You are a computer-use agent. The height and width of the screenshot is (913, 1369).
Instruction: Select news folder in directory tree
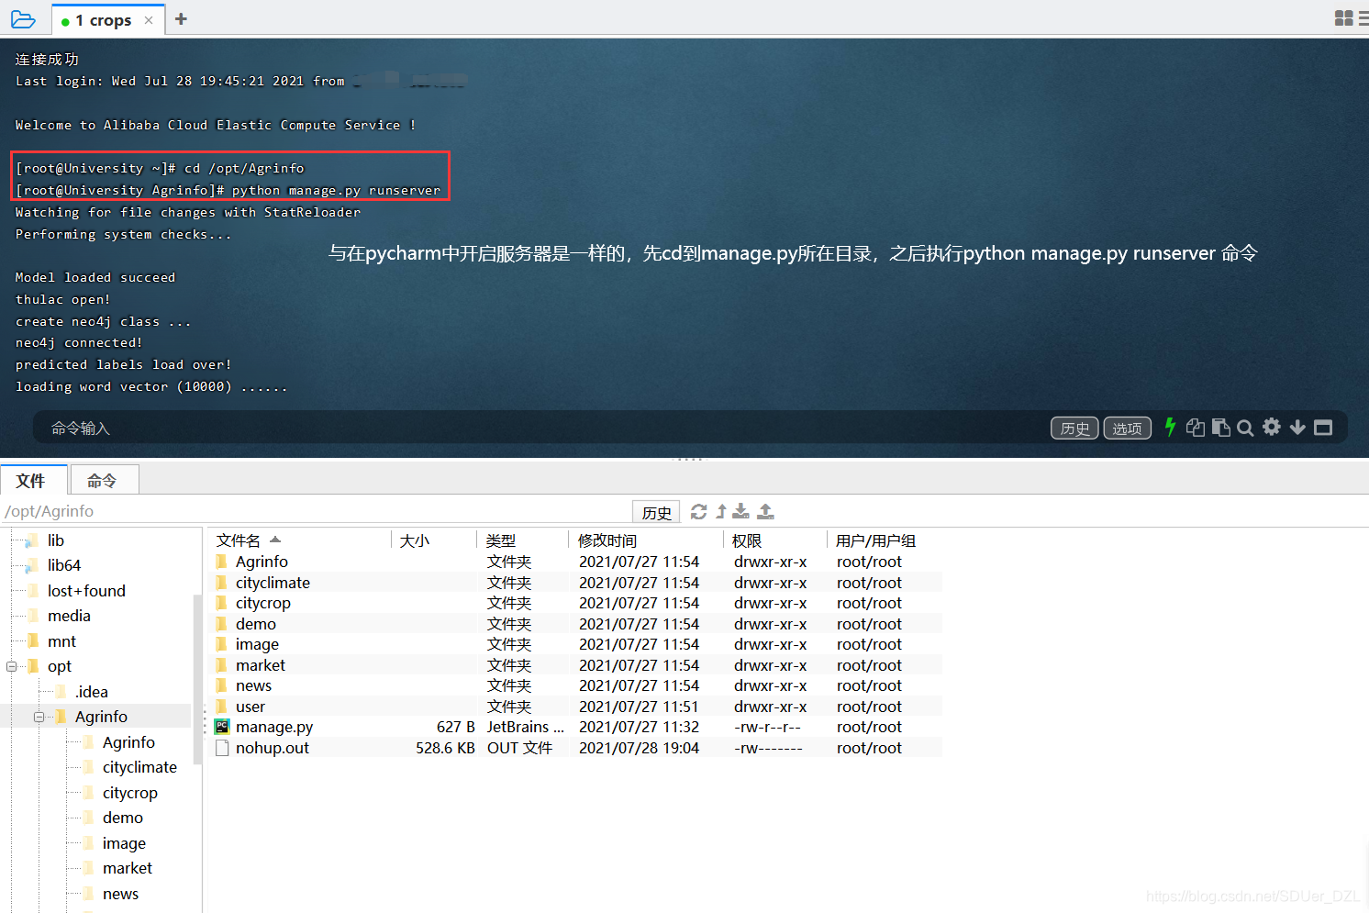point(120,894)
